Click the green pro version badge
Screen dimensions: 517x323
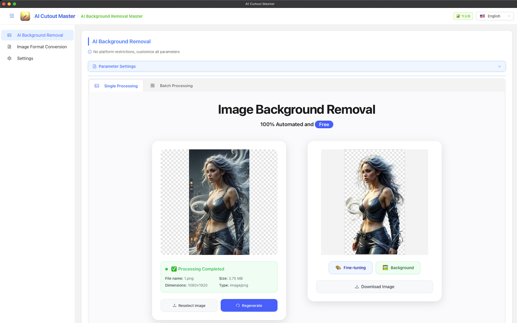pyautogui.click(x=463, y=16)
